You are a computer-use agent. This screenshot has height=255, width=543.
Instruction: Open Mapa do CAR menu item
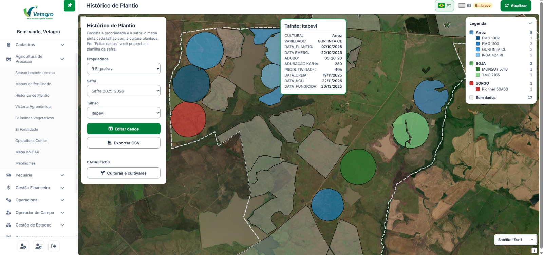click(27, 152)
